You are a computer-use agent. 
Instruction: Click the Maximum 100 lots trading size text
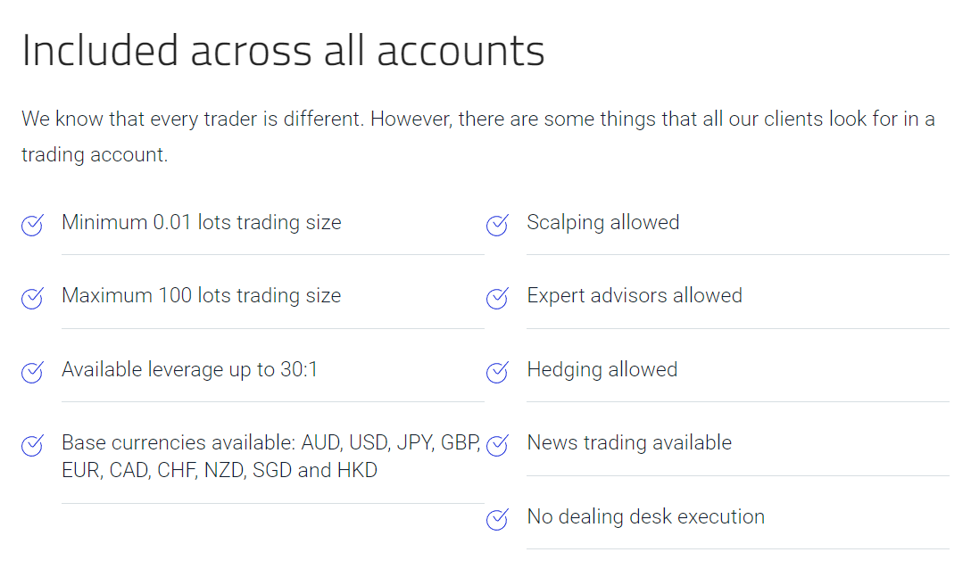pyautogui.click(x=202, y=295)
